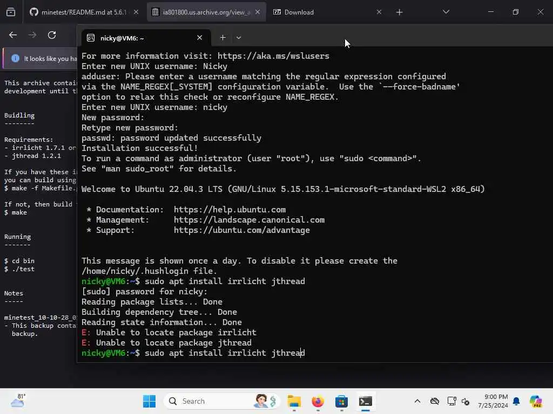Click the 'Unable to locate package irrlicht' line
This screenshot has height=414, width=553.
click(x=169, y=333)
